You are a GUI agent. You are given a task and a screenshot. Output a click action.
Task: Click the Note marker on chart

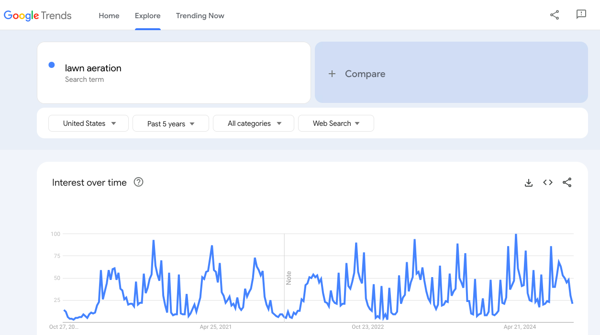coord(289,278)
